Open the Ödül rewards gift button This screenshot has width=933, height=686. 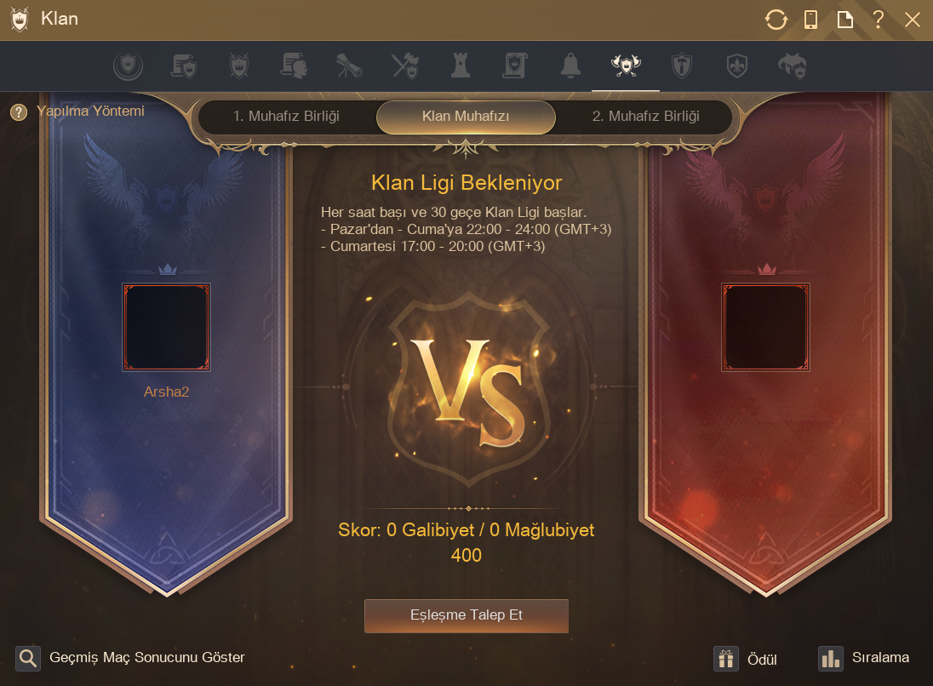746,659
